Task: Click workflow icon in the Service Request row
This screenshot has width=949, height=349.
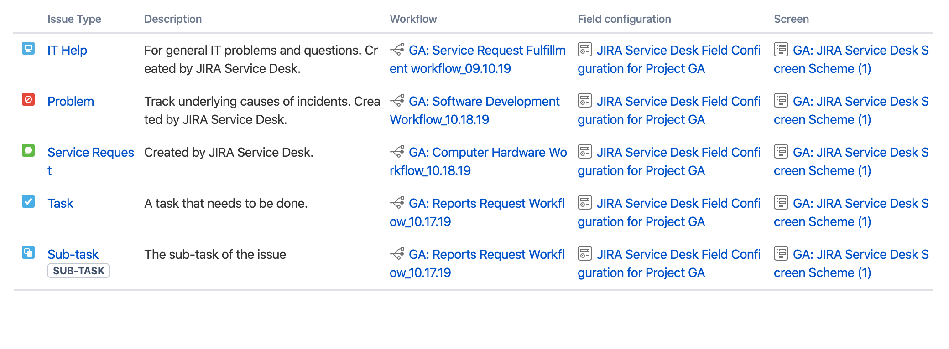Action: (x=397, y=151)
